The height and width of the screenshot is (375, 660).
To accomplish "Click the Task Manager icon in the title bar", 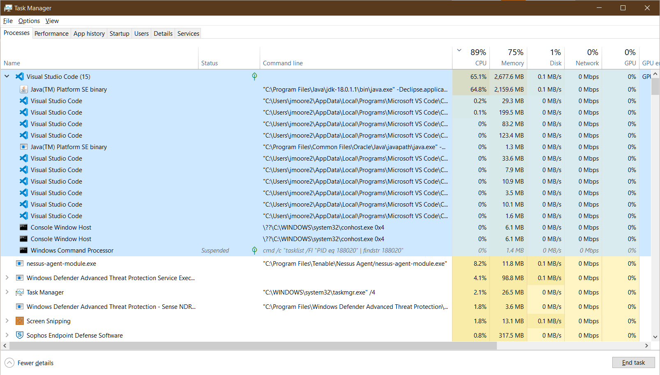I will (x=7, y=8).
